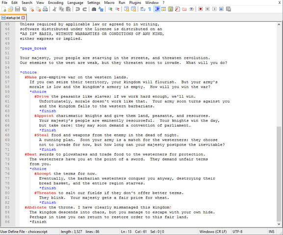Zoom in on the text
The image size is (283, 235).
point(110,9)
